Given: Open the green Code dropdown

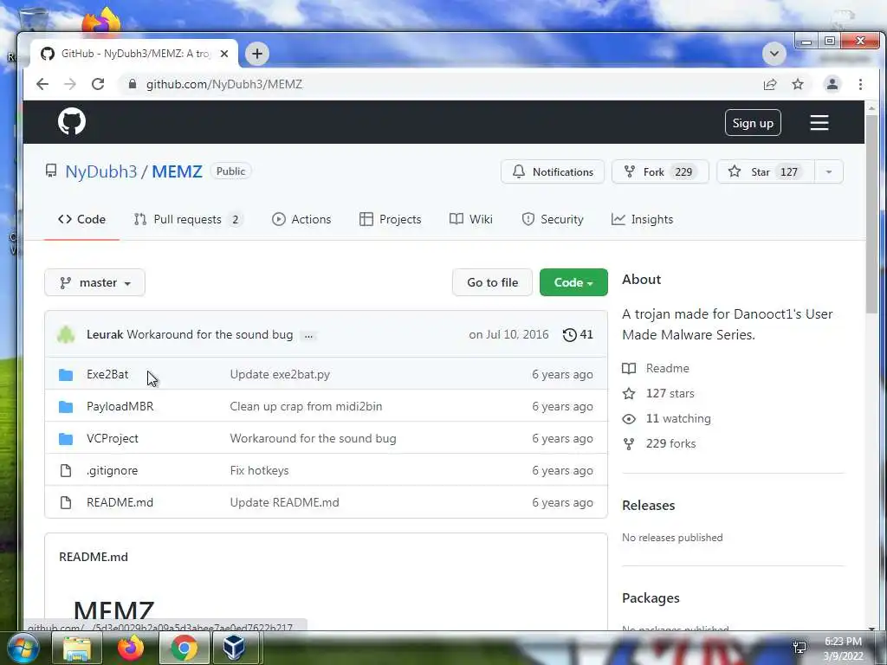Looking at the screenshot, I should click(573, 282).
